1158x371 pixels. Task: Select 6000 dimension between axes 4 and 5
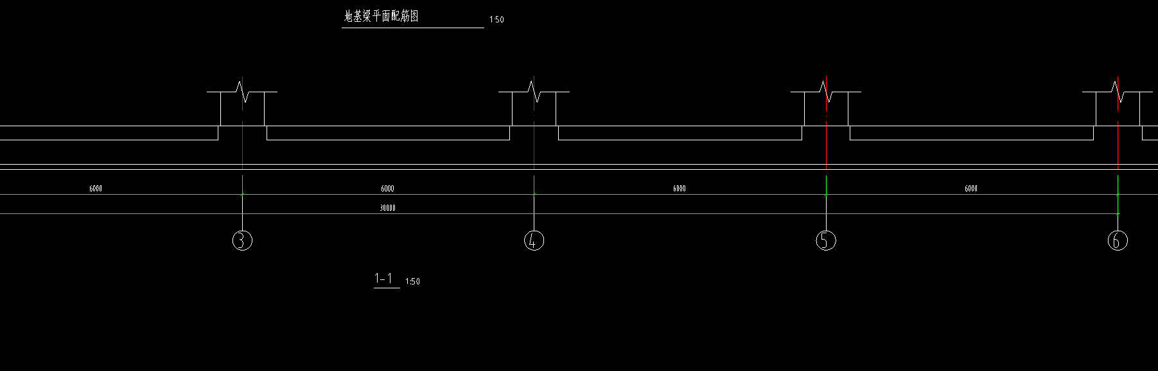[x=680, y=188]
